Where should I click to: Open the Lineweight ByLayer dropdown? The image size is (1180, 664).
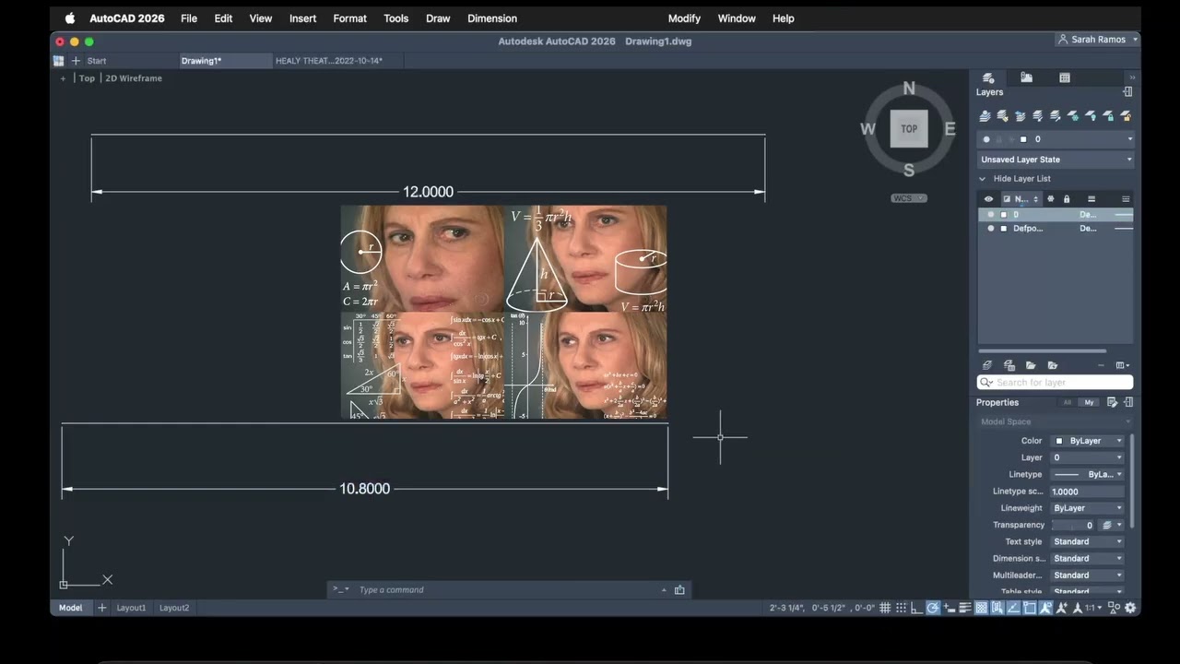[1088, 508]
